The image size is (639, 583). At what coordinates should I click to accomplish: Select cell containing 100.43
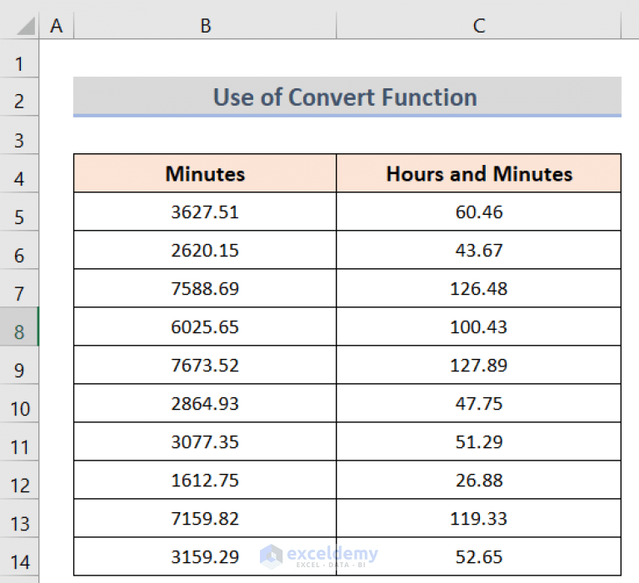pos(479,326)
